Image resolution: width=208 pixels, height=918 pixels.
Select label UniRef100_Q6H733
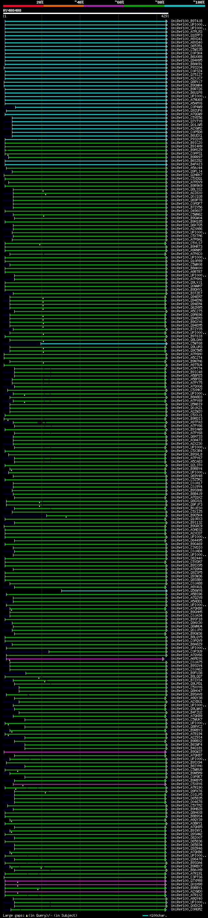(x=187, y=437)
